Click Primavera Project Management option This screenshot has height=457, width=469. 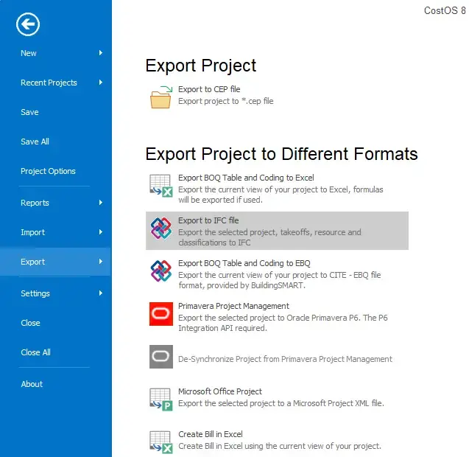click(233, 306)
